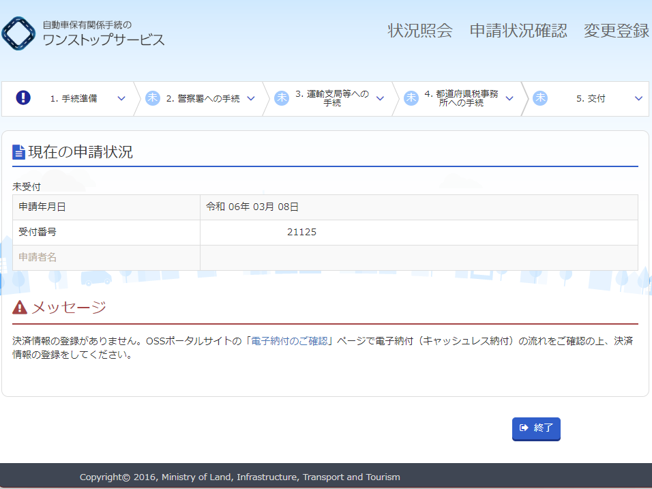Open the 状況照会 menu
Image resolution: width=652 pixels, height=489 pixels.
(x=420, y=31)
